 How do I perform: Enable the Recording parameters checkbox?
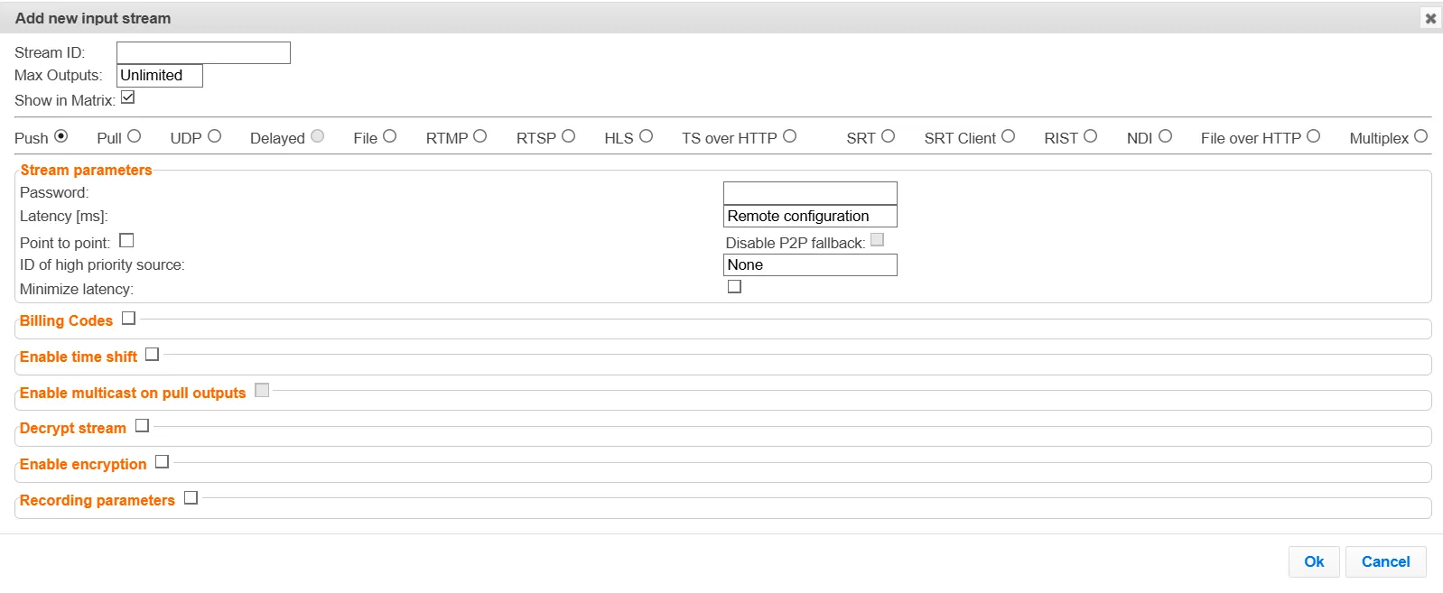click(x=191, y=498)
